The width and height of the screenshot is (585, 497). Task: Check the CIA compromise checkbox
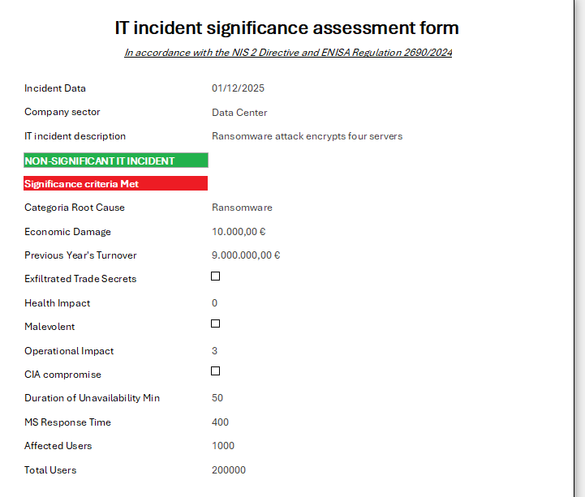pyautogui.click(x=216, y=371)
